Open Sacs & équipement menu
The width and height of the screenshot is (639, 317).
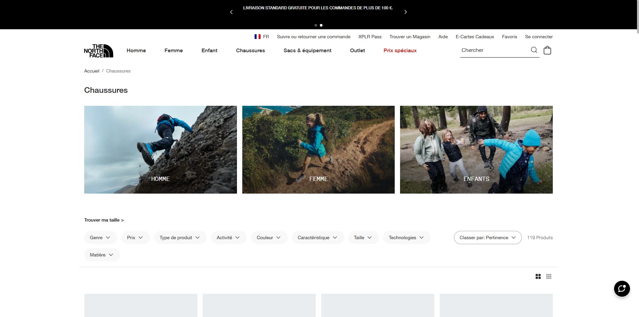pyautogui.click(x=307, y=51)
